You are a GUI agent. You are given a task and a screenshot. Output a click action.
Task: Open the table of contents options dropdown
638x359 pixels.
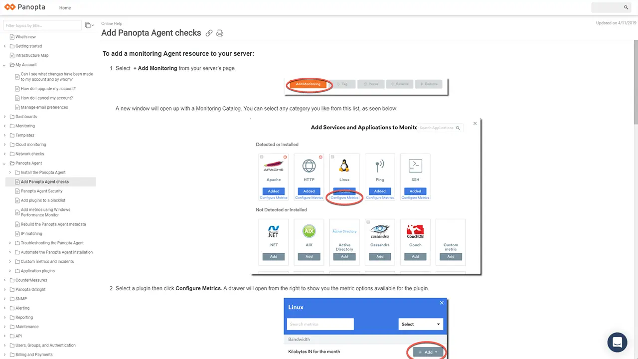89,25
